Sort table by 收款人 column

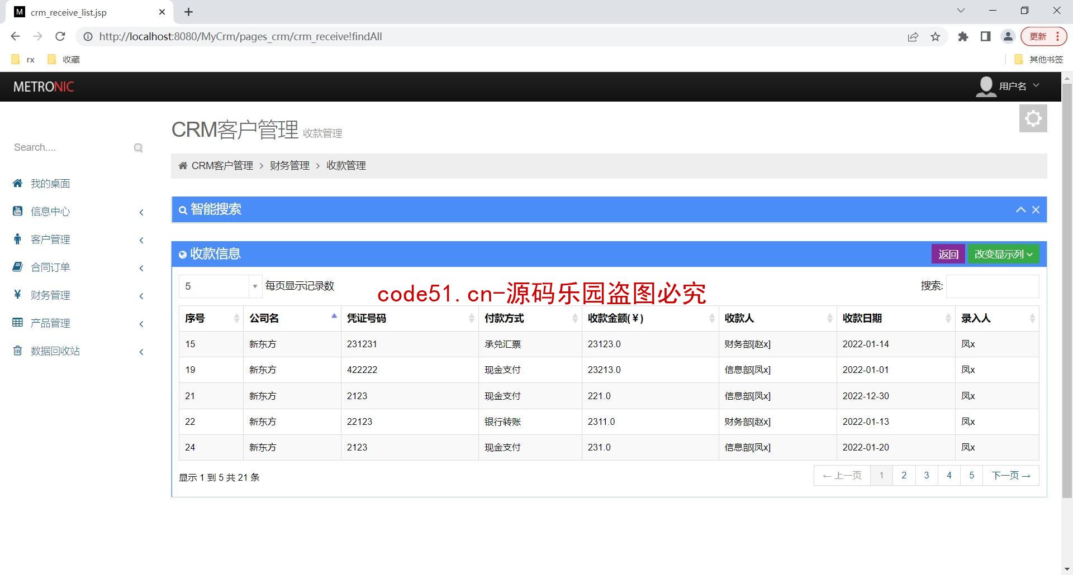tap(777, 318)
